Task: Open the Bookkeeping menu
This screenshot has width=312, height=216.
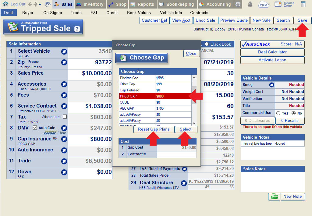Action: (x=177, y=4)
